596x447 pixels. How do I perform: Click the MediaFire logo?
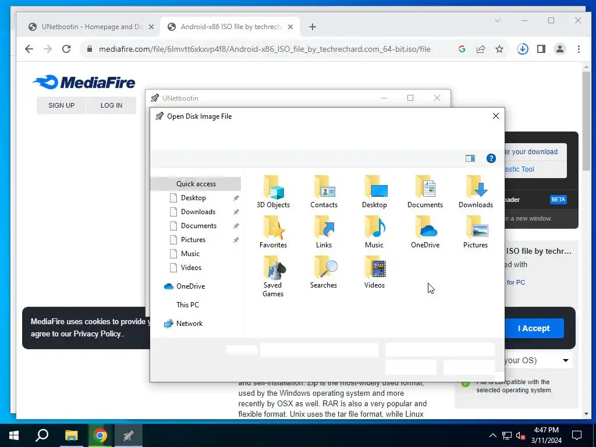[84, 82]
